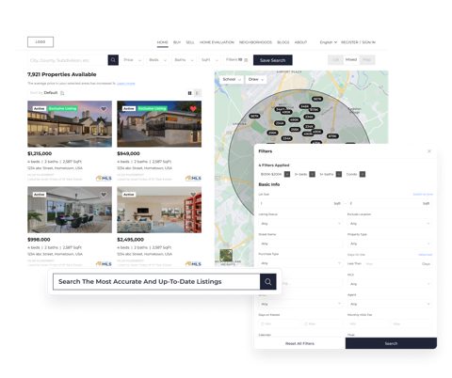The image size is (452, 378).
Task: Click the Save Search button
Action: click(273, 60)
